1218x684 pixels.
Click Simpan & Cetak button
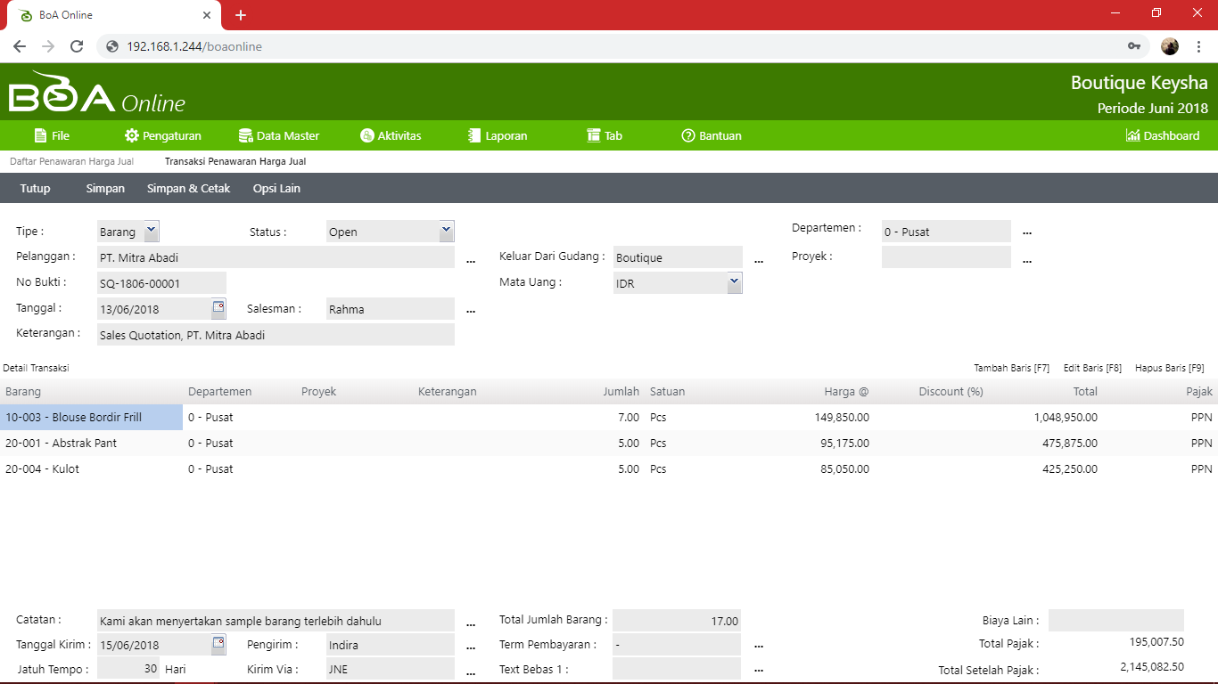[188, 188]
